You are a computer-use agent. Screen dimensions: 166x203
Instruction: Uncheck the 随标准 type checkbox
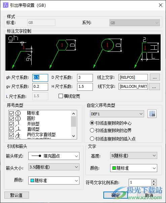point(11,113)
